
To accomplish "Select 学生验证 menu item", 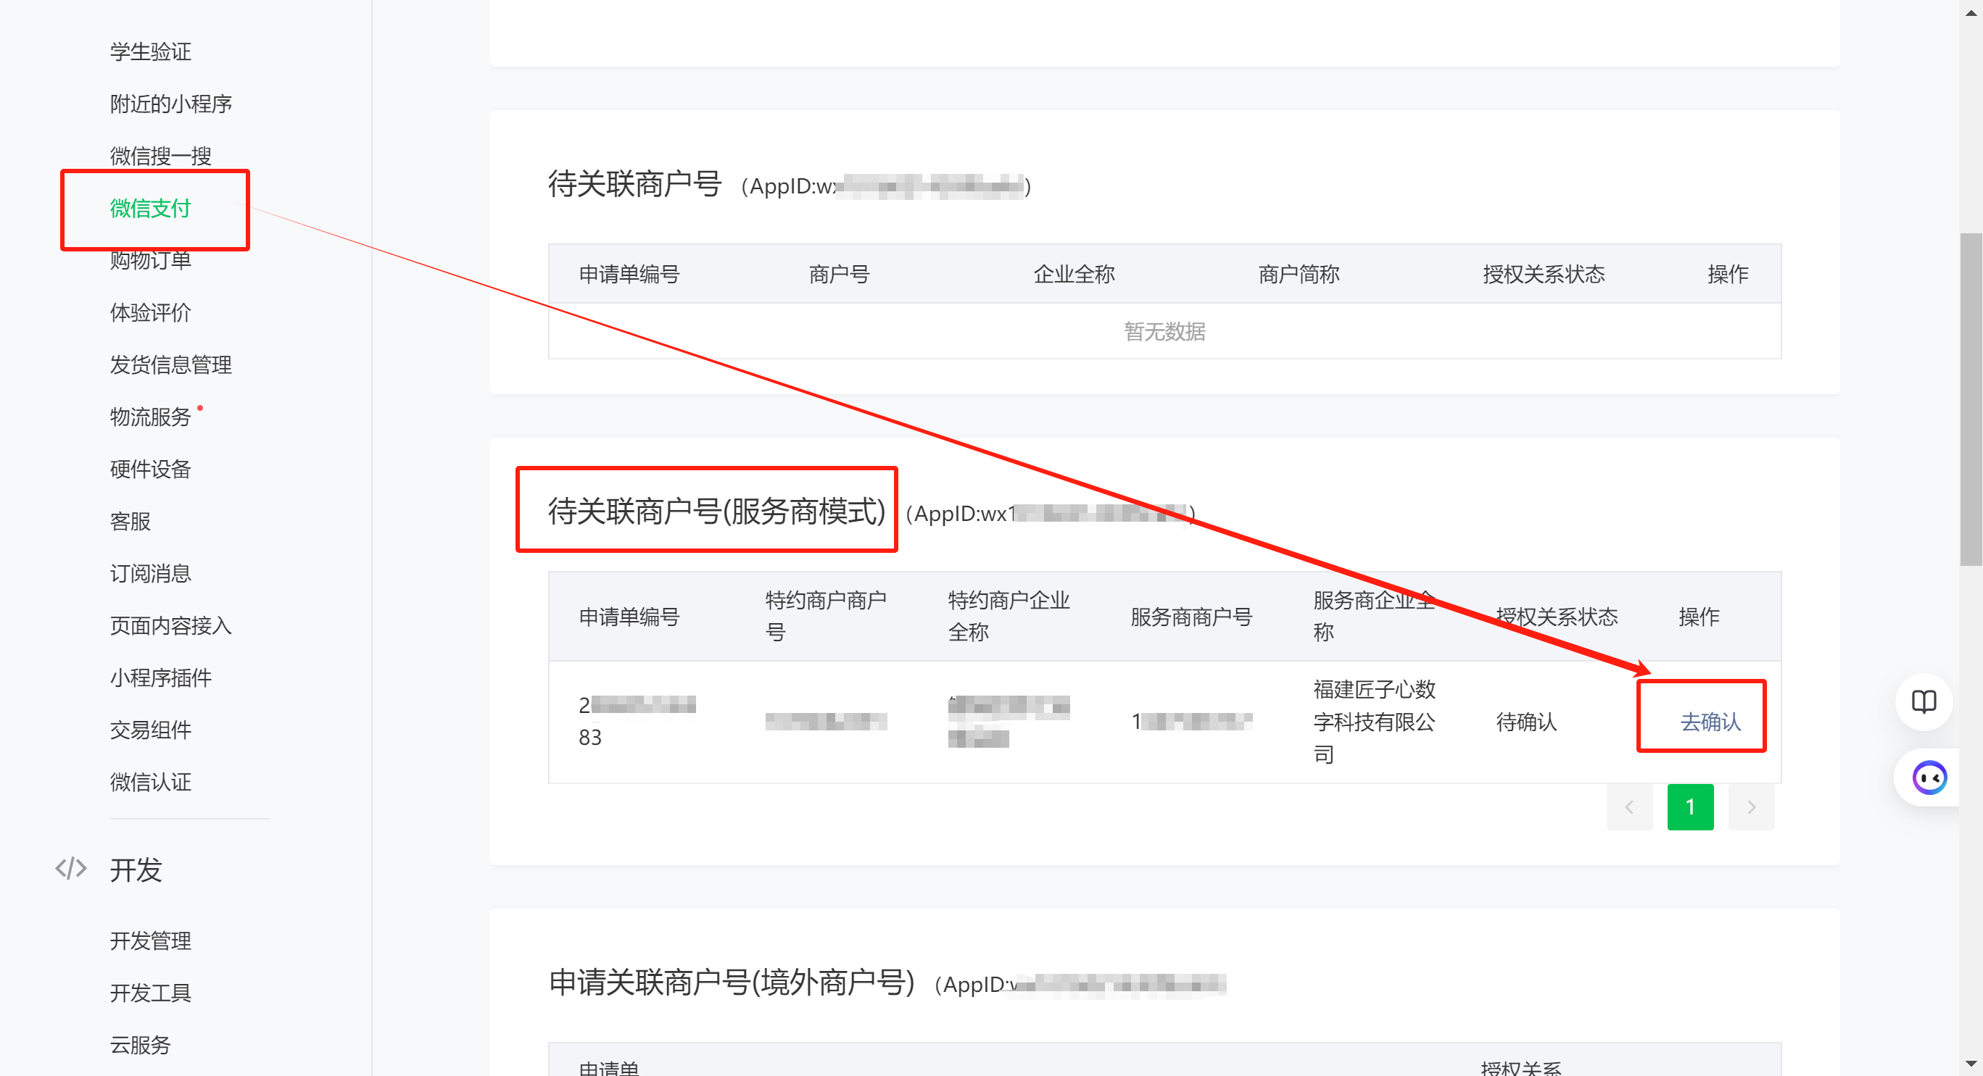I will pos(150,51).
